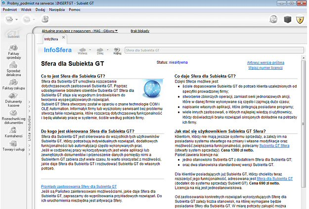
Task: Open dropdown arrow next to Dalej button
Action: tap(108, 49)
